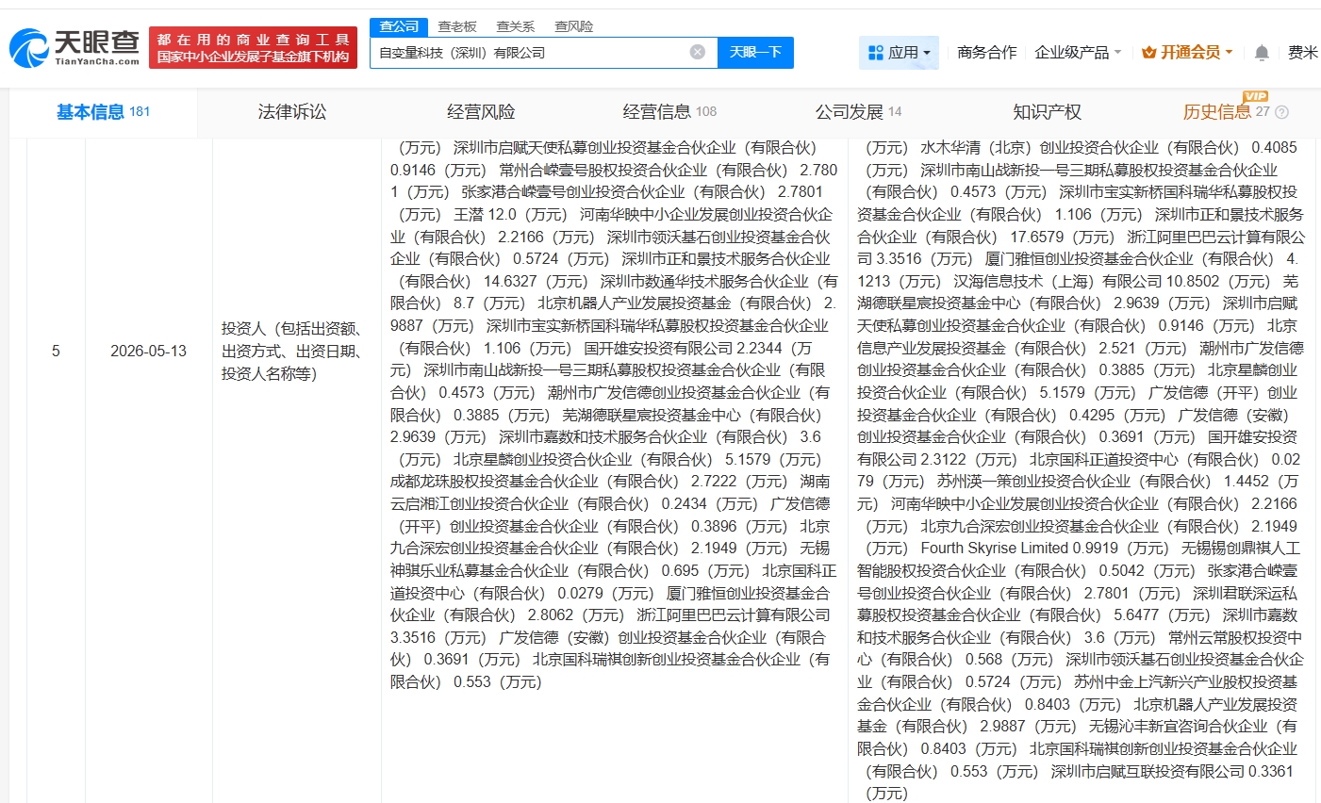The width and height of the screenshot is (1321, 803).
Task: View the 公司发展 tab
Action: point(858,112)
